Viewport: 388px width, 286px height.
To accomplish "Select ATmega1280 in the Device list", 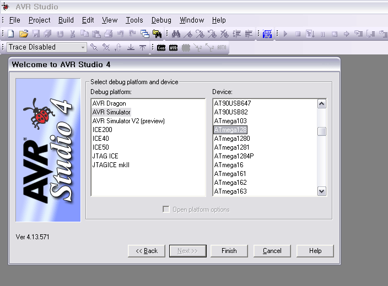I will coord(232,139).
